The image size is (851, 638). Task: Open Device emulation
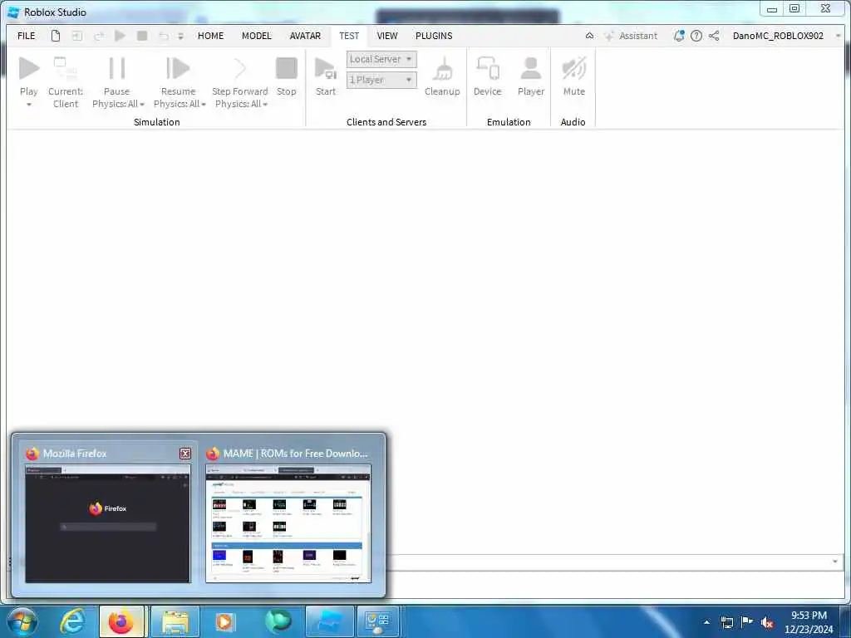pyautogui.click(x=487, y=76)
